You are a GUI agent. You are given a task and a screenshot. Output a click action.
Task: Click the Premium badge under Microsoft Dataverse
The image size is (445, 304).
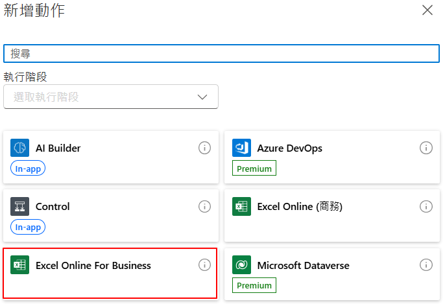point(254,285)
